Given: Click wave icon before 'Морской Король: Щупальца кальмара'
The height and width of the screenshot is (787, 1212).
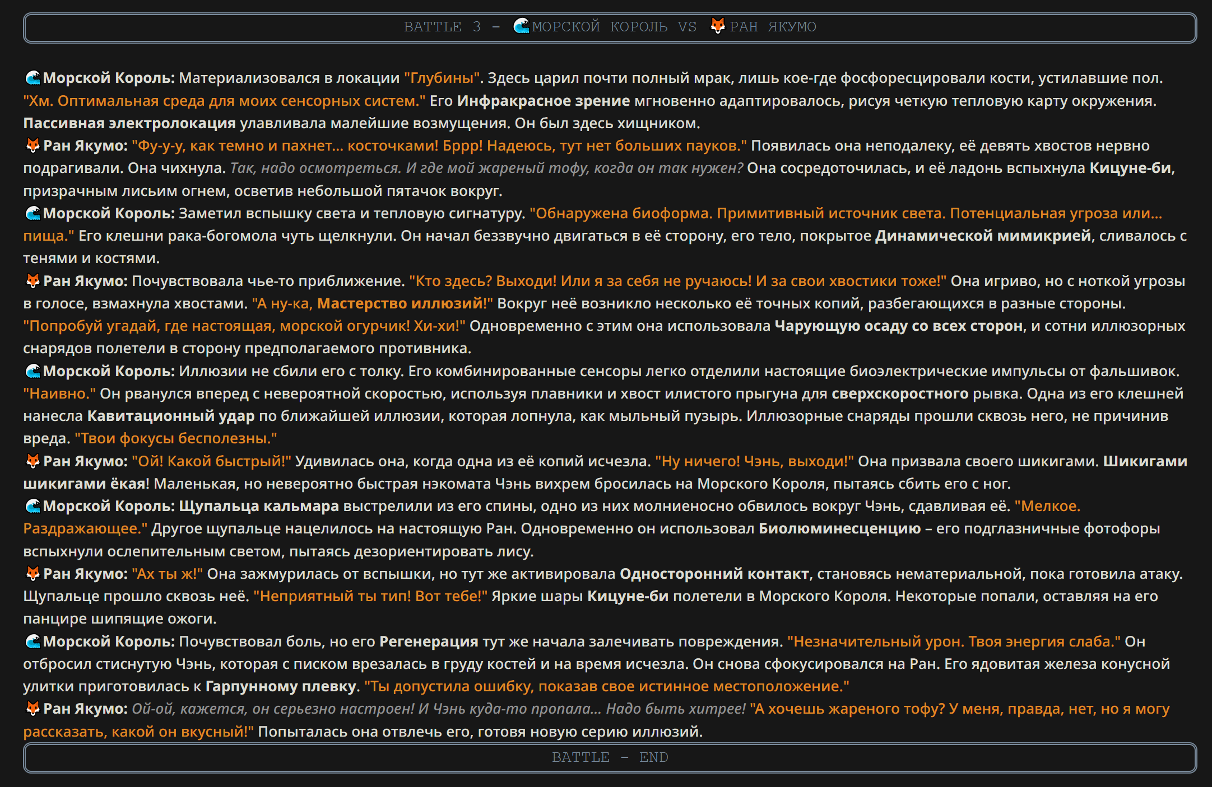Looking at the screenshot, I should point(33,506).
